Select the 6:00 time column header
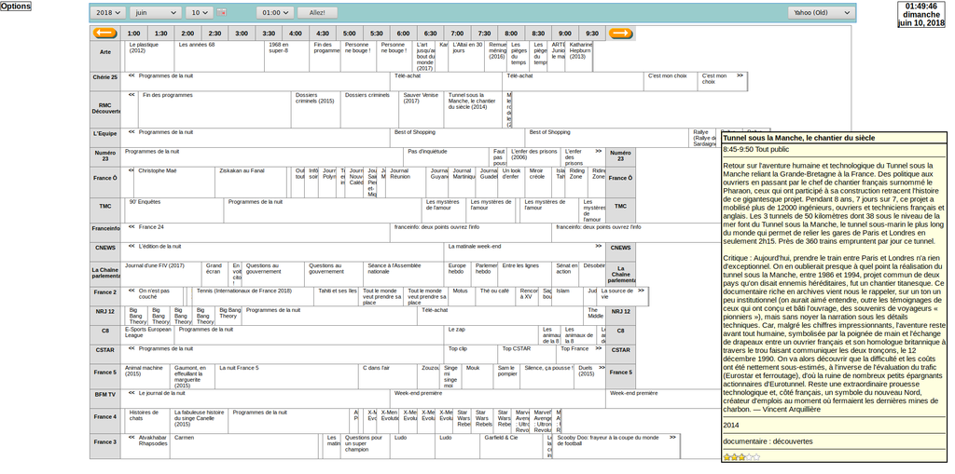Viewport: 955px width, 474px height. pos(403,34)
